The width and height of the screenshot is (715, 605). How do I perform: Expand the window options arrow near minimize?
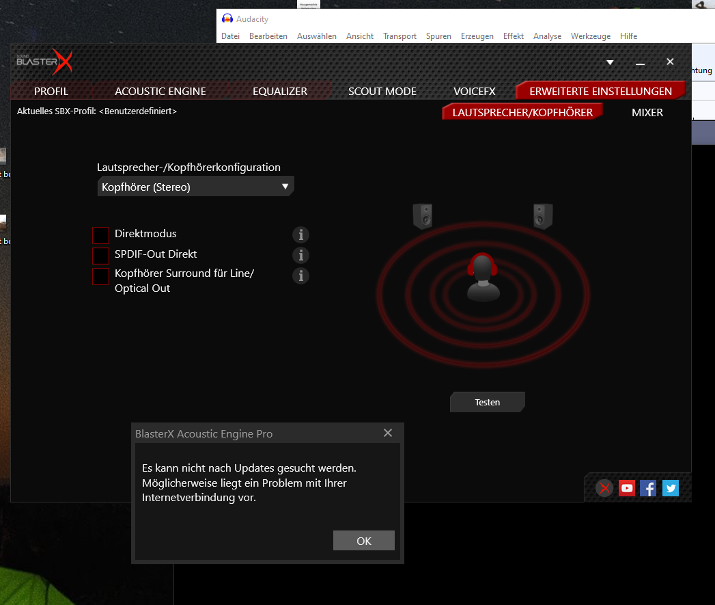pyautogui.click(x=609, y=62)
